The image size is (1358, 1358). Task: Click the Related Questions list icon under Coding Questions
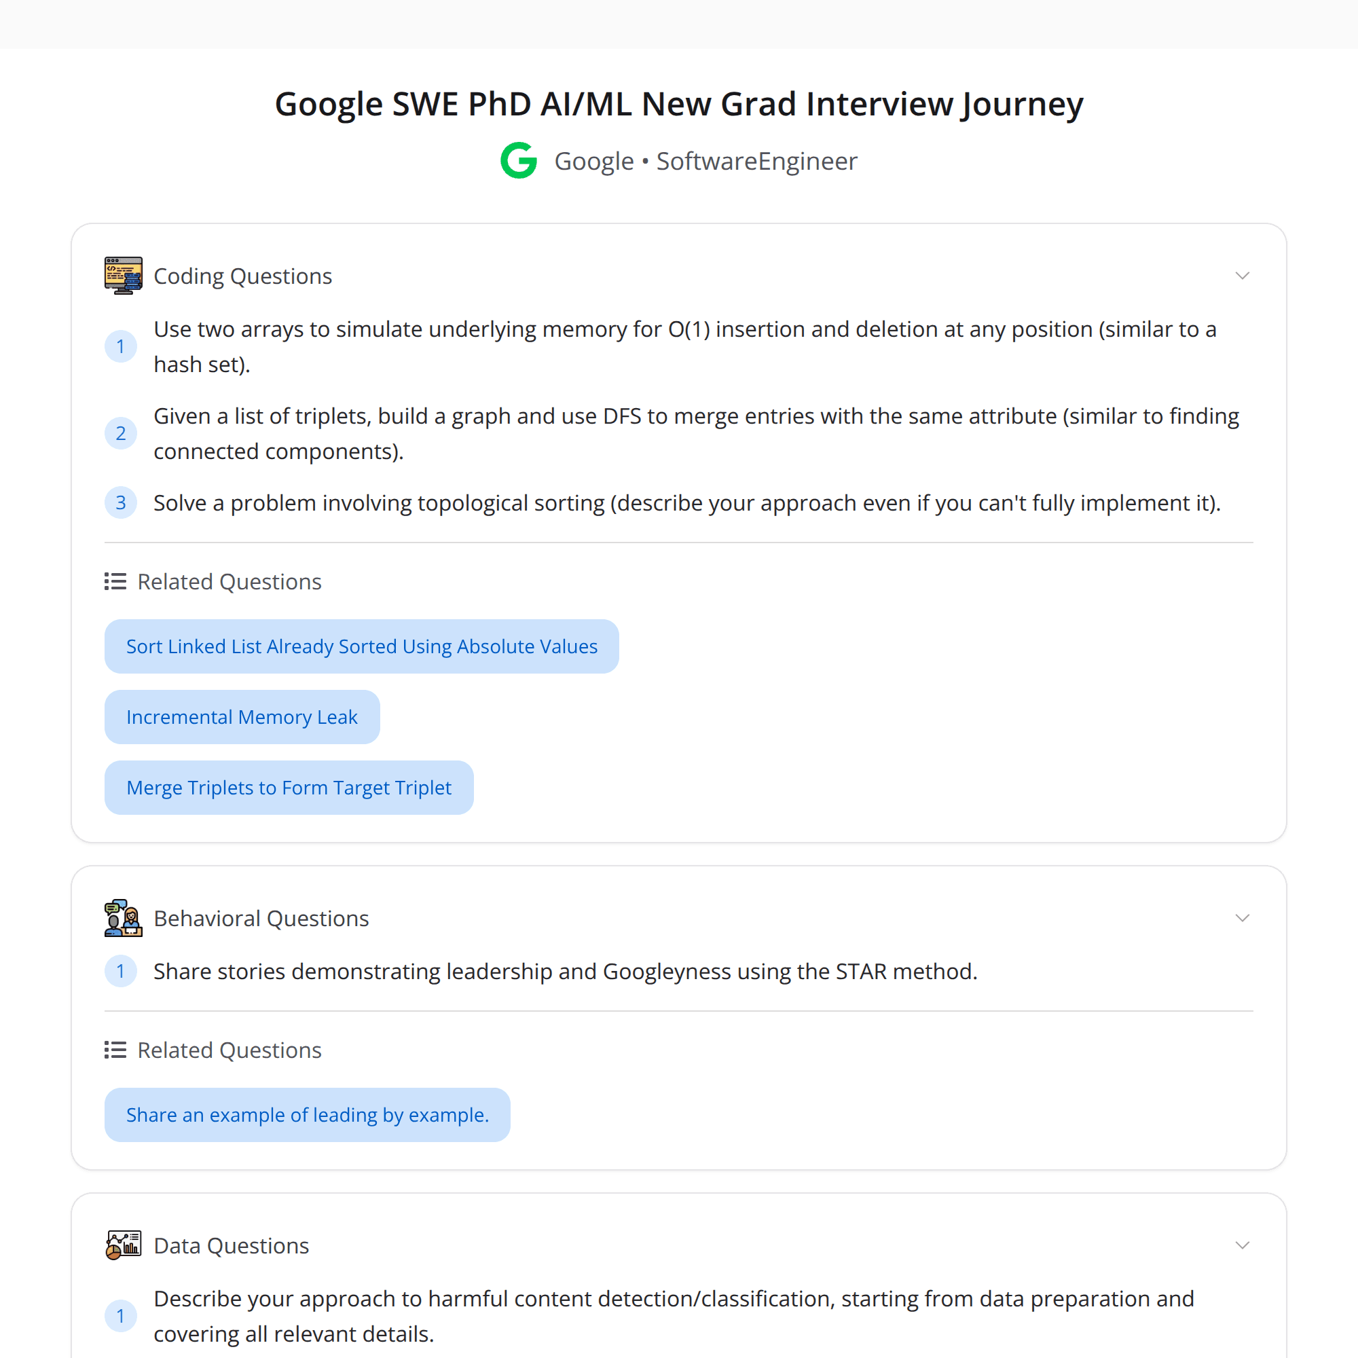click(115, 581)
